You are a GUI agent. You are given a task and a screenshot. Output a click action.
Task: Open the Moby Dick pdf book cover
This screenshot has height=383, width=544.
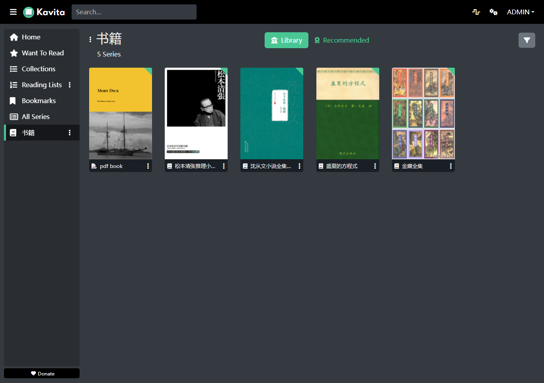121,113
